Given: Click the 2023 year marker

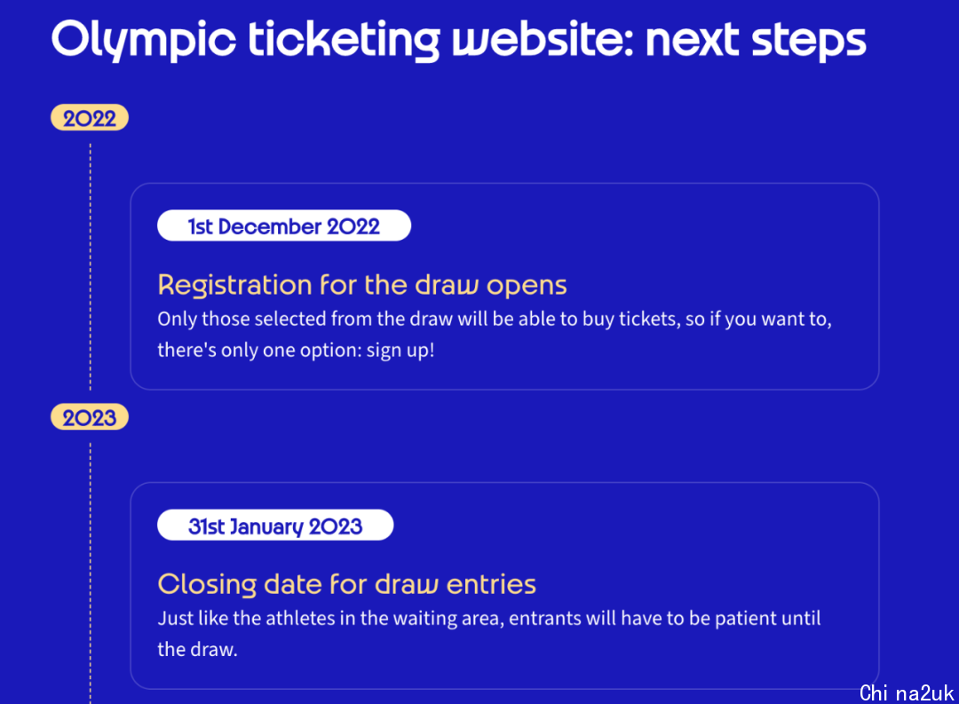Looking at the screenshot, I should (x=90, y=417).
